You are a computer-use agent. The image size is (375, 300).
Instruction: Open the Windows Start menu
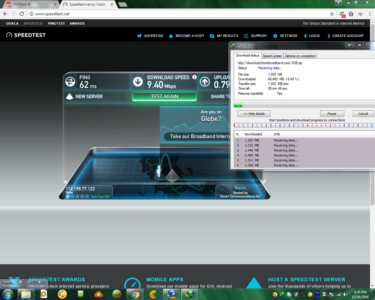[8, 294]
